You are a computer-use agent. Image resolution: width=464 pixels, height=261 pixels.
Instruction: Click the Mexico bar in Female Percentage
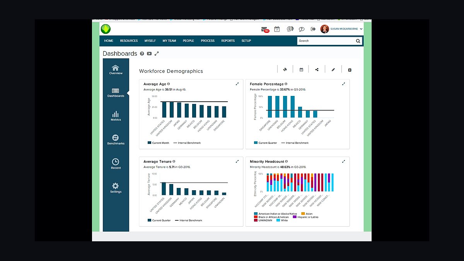[300, 112]
